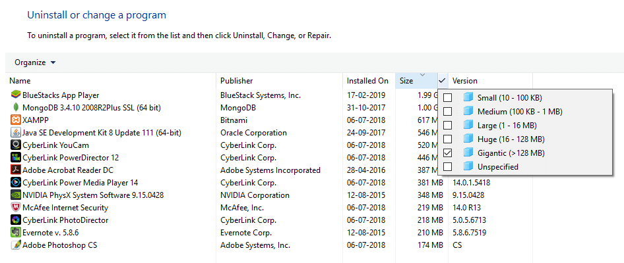The image size is (624, 263).
Task: Check the Small (10 - 100 KB) filter
Action: (448, 98)
